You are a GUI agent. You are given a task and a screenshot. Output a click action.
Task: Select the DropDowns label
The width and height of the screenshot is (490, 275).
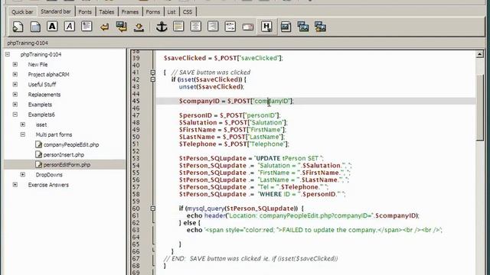pos(49,175)
